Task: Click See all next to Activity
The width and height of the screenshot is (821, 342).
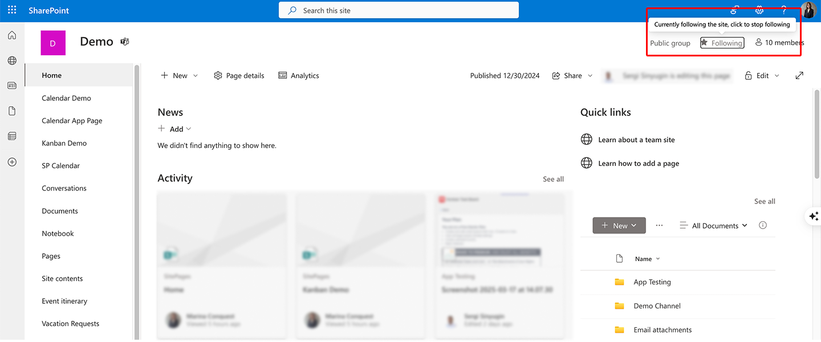Action: (552, 178)
